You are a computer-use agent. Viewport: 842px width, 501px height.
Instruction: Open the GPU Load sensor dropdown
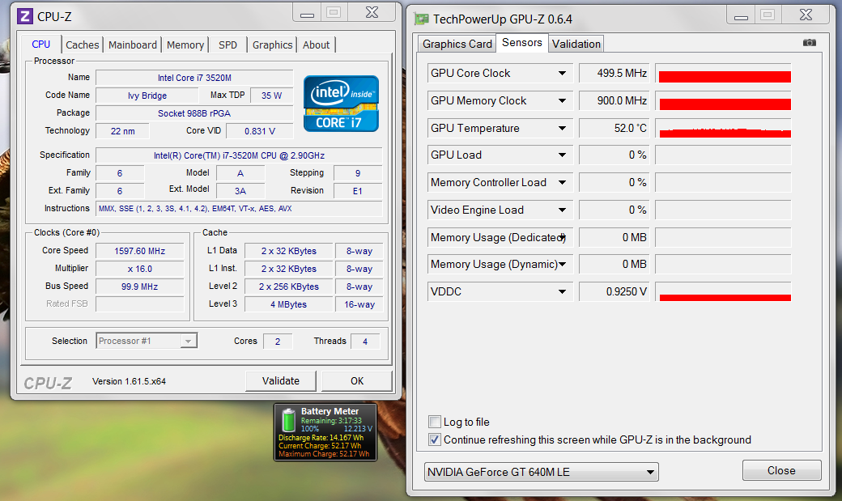[x=562, y=155]
